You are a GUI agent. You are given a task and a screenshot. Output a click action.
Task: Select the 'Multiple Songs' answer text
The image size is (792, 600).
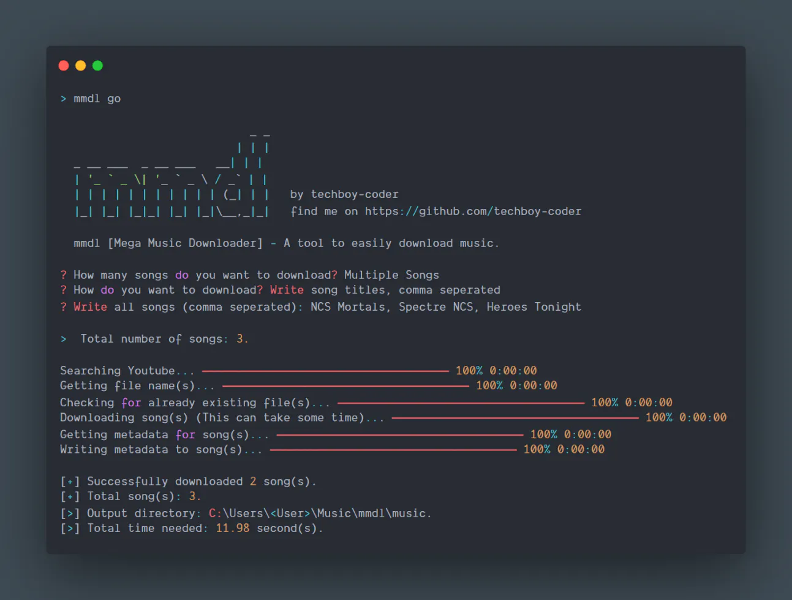[x=391, y=275]
